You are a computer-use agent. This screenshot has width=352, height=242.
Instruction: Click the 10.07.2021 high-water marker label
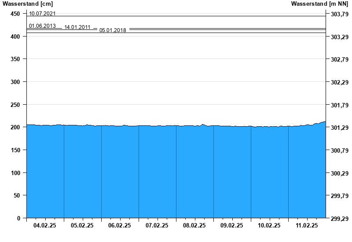click(42, 14)
